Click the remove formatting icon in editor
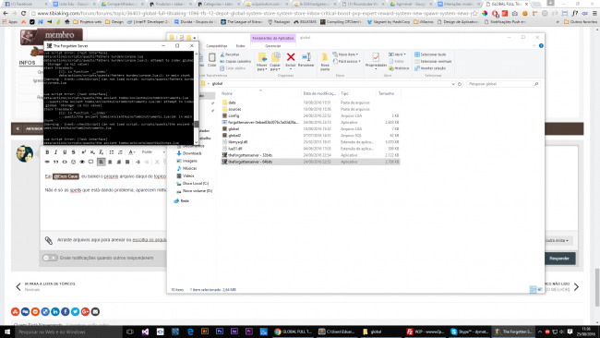The image size is (600, 338). point(101,152)
